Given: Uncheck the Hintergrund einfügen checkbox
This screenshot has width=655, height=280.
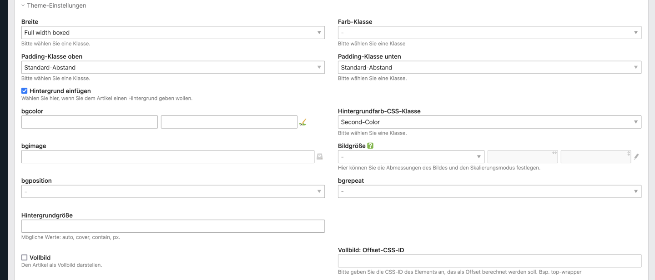Looking at the screenshot, I should point(25,91).
